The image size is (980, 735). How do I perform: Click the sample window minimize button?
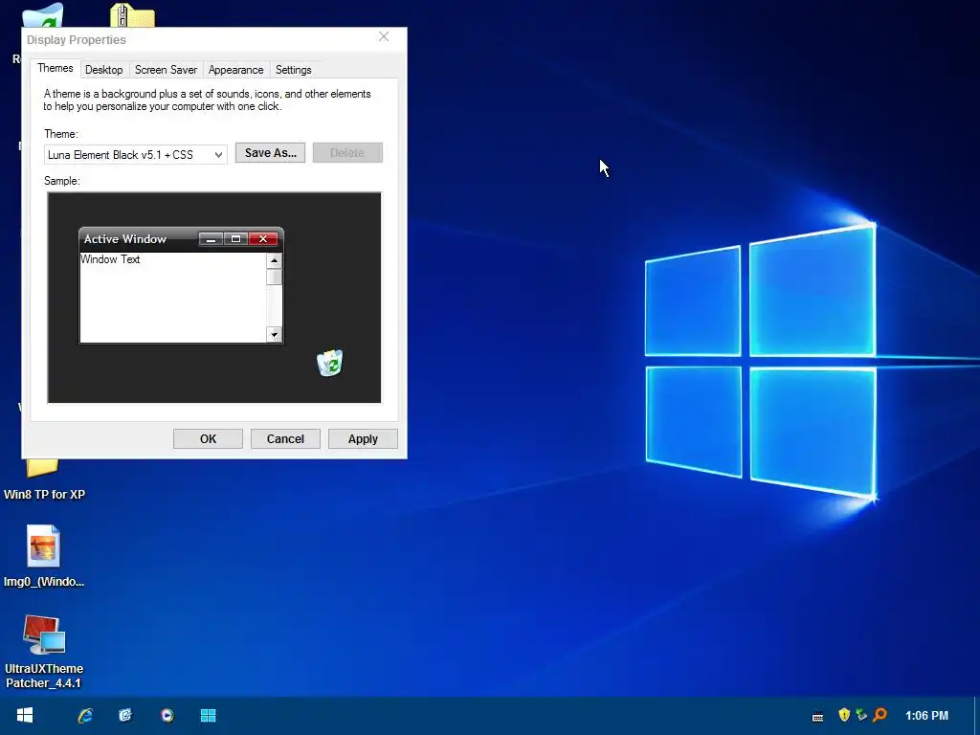click(212, 238)
